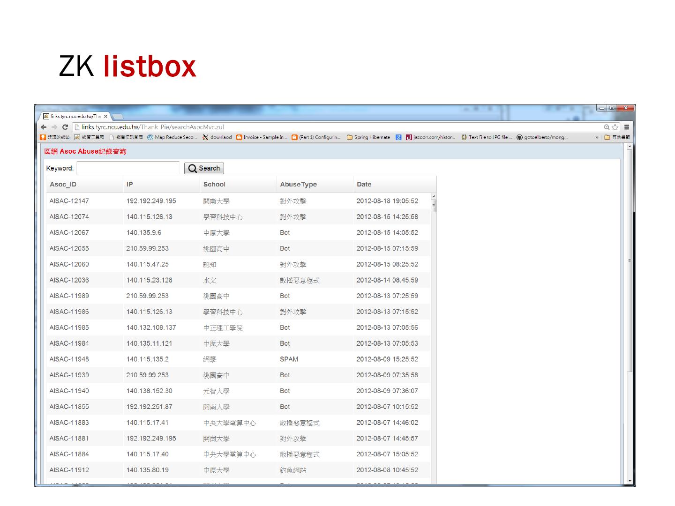Click the zoom magnifier icon in address bar

[x=607, y=127]
